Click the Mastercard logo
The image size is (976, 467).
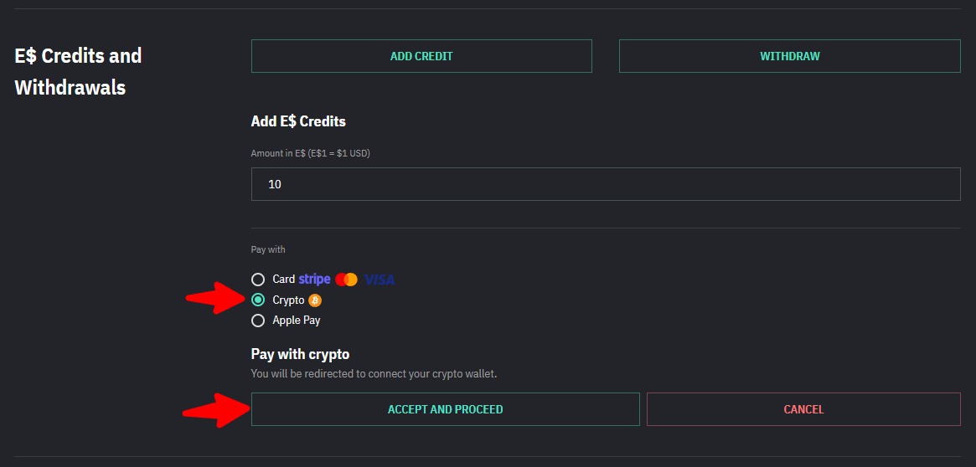[x=346, y=280]
